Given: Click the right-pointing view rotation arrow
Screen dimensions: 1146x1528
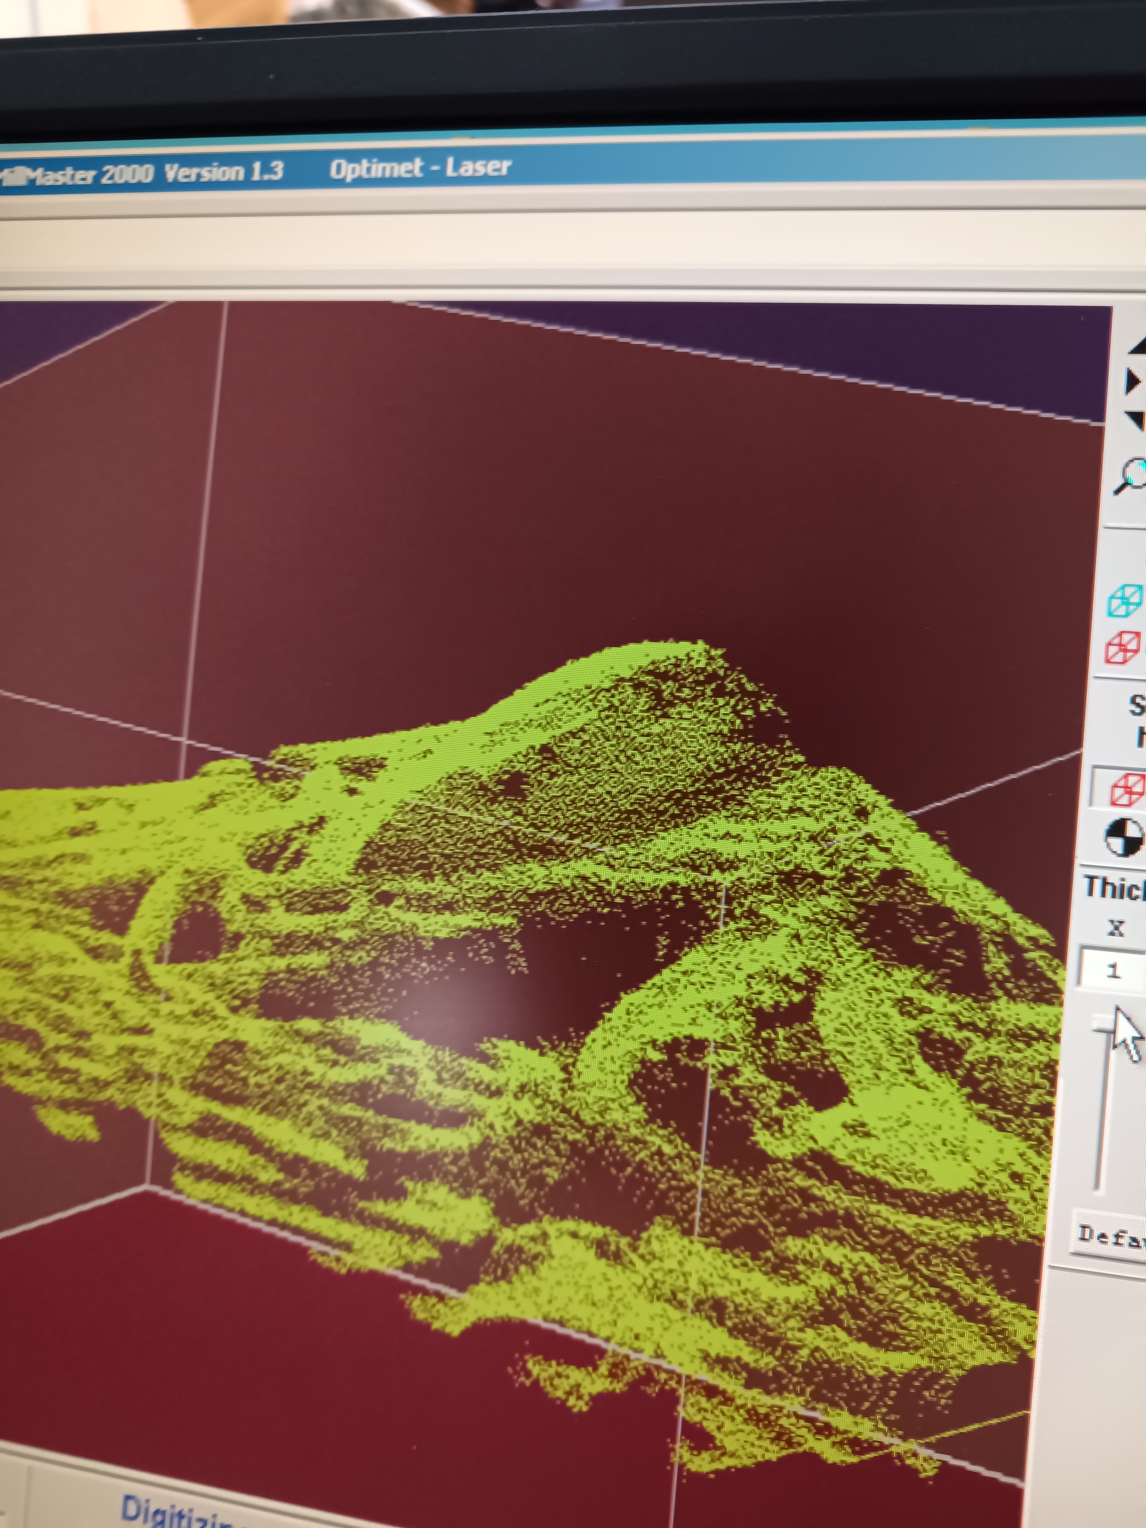Looking at the screenshot, I should pyautogui.click(x=1133, y=381).
